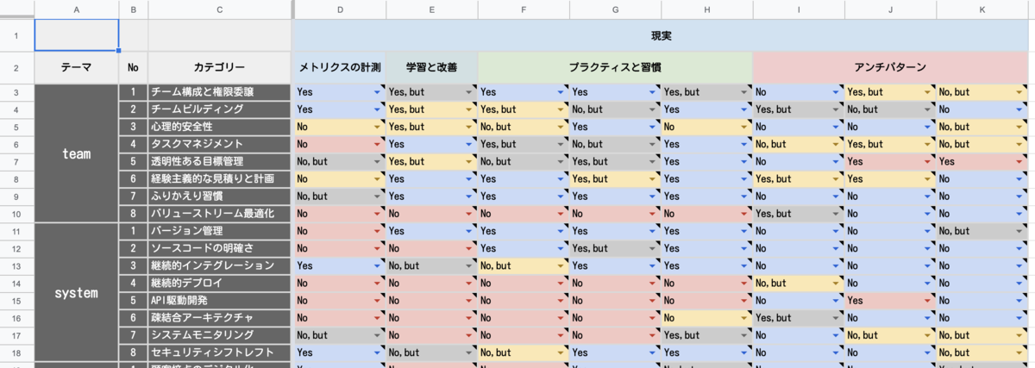This screenshot has width=1035, height=368.
Task: Click the チーム構成と権限委譲 category cell
Action: (219, 92)
